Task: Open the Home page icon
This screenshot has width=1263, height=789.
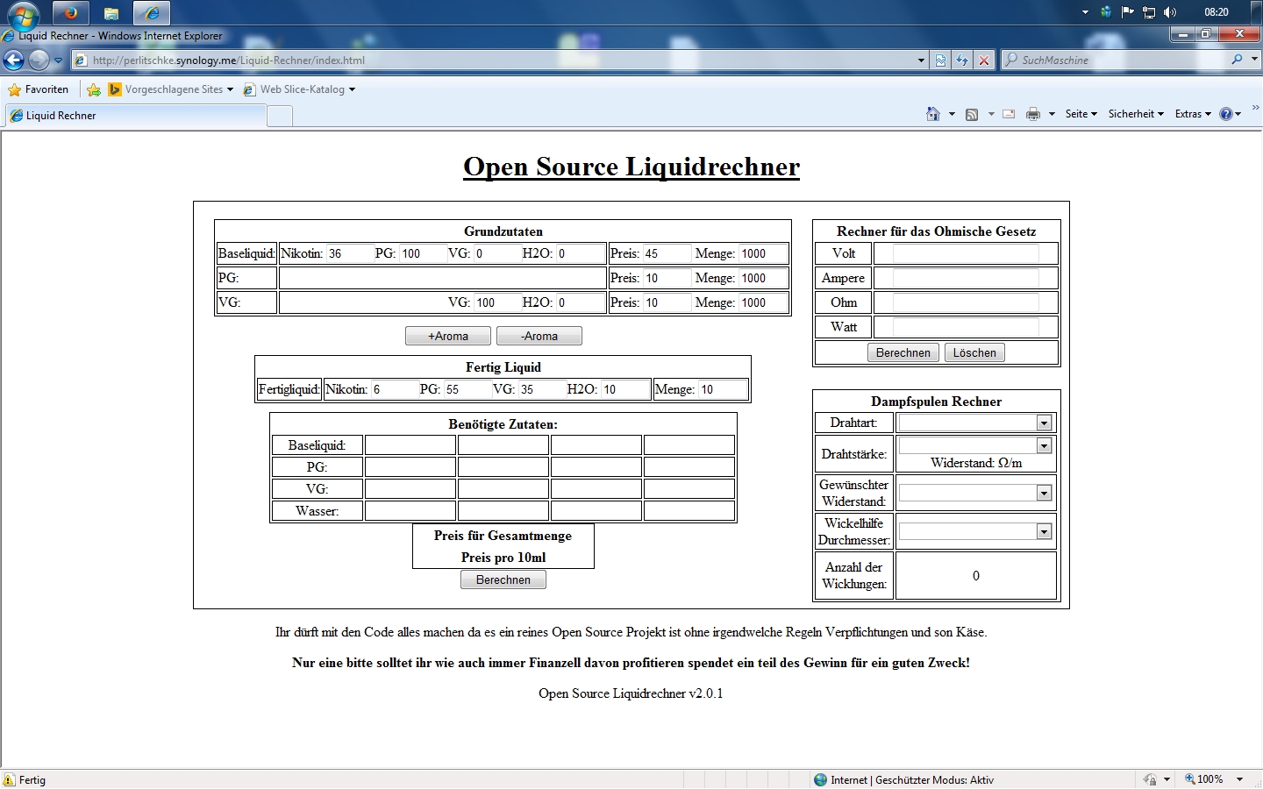Action: pos(933,114)
